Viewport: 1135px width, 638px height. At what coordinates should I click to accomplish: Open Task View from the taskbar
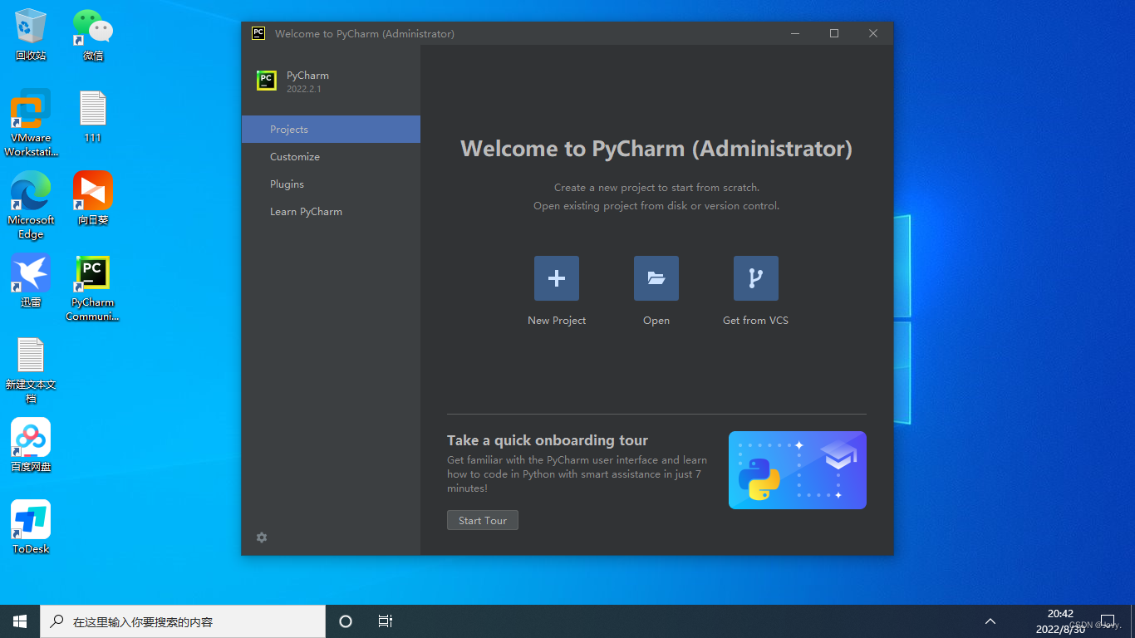click(385, 621)
